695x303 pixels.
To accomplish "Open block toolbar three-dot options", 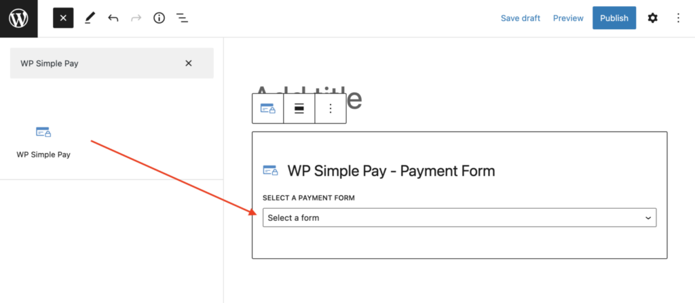I will 331,108.
